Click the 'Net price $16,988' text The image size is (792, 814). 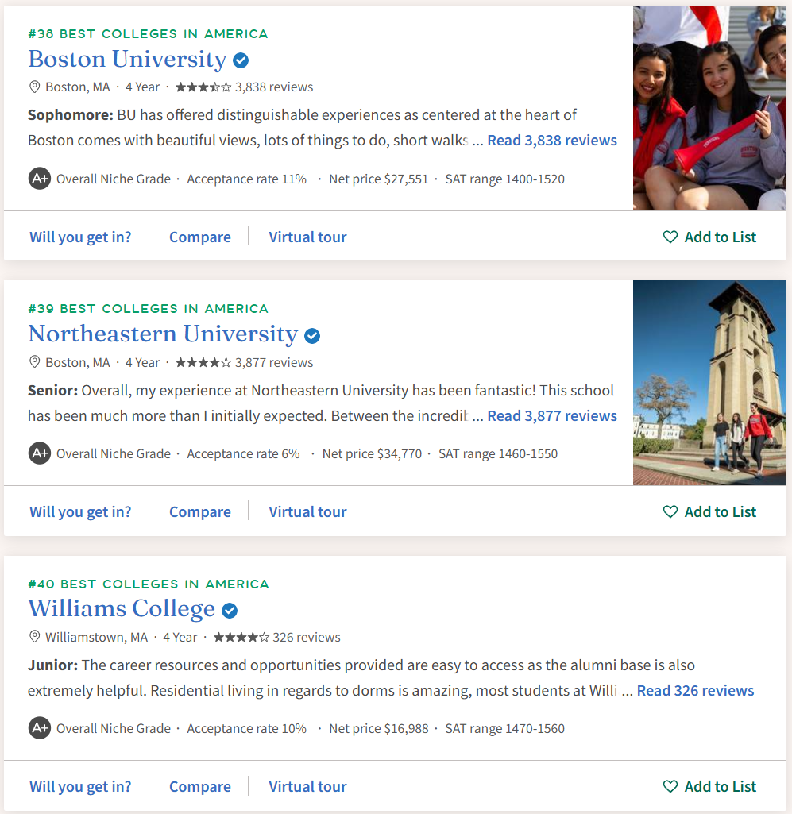379,728
